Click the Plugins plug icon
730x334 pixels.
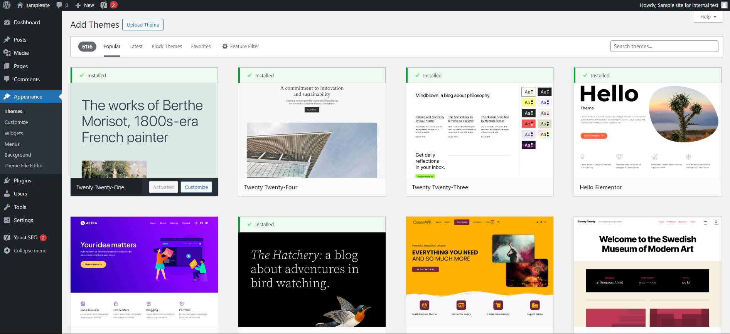(x=7, y=180)
